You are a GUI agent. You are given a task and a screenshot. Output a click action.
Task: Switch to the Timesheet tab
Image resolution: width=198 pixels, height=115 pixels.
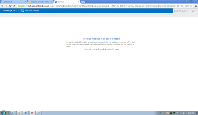click(14, 2)
